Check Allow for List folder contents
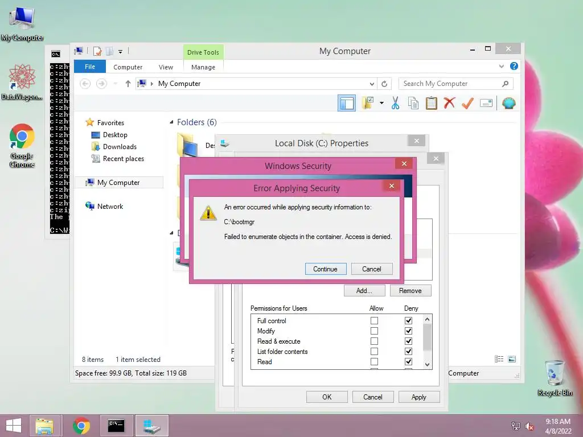583x437 pixels. pos(375,351)
